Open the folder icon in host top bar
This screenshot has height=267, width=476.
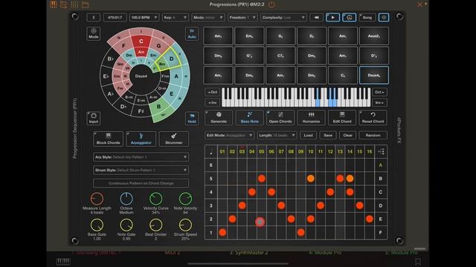(86, 4)
